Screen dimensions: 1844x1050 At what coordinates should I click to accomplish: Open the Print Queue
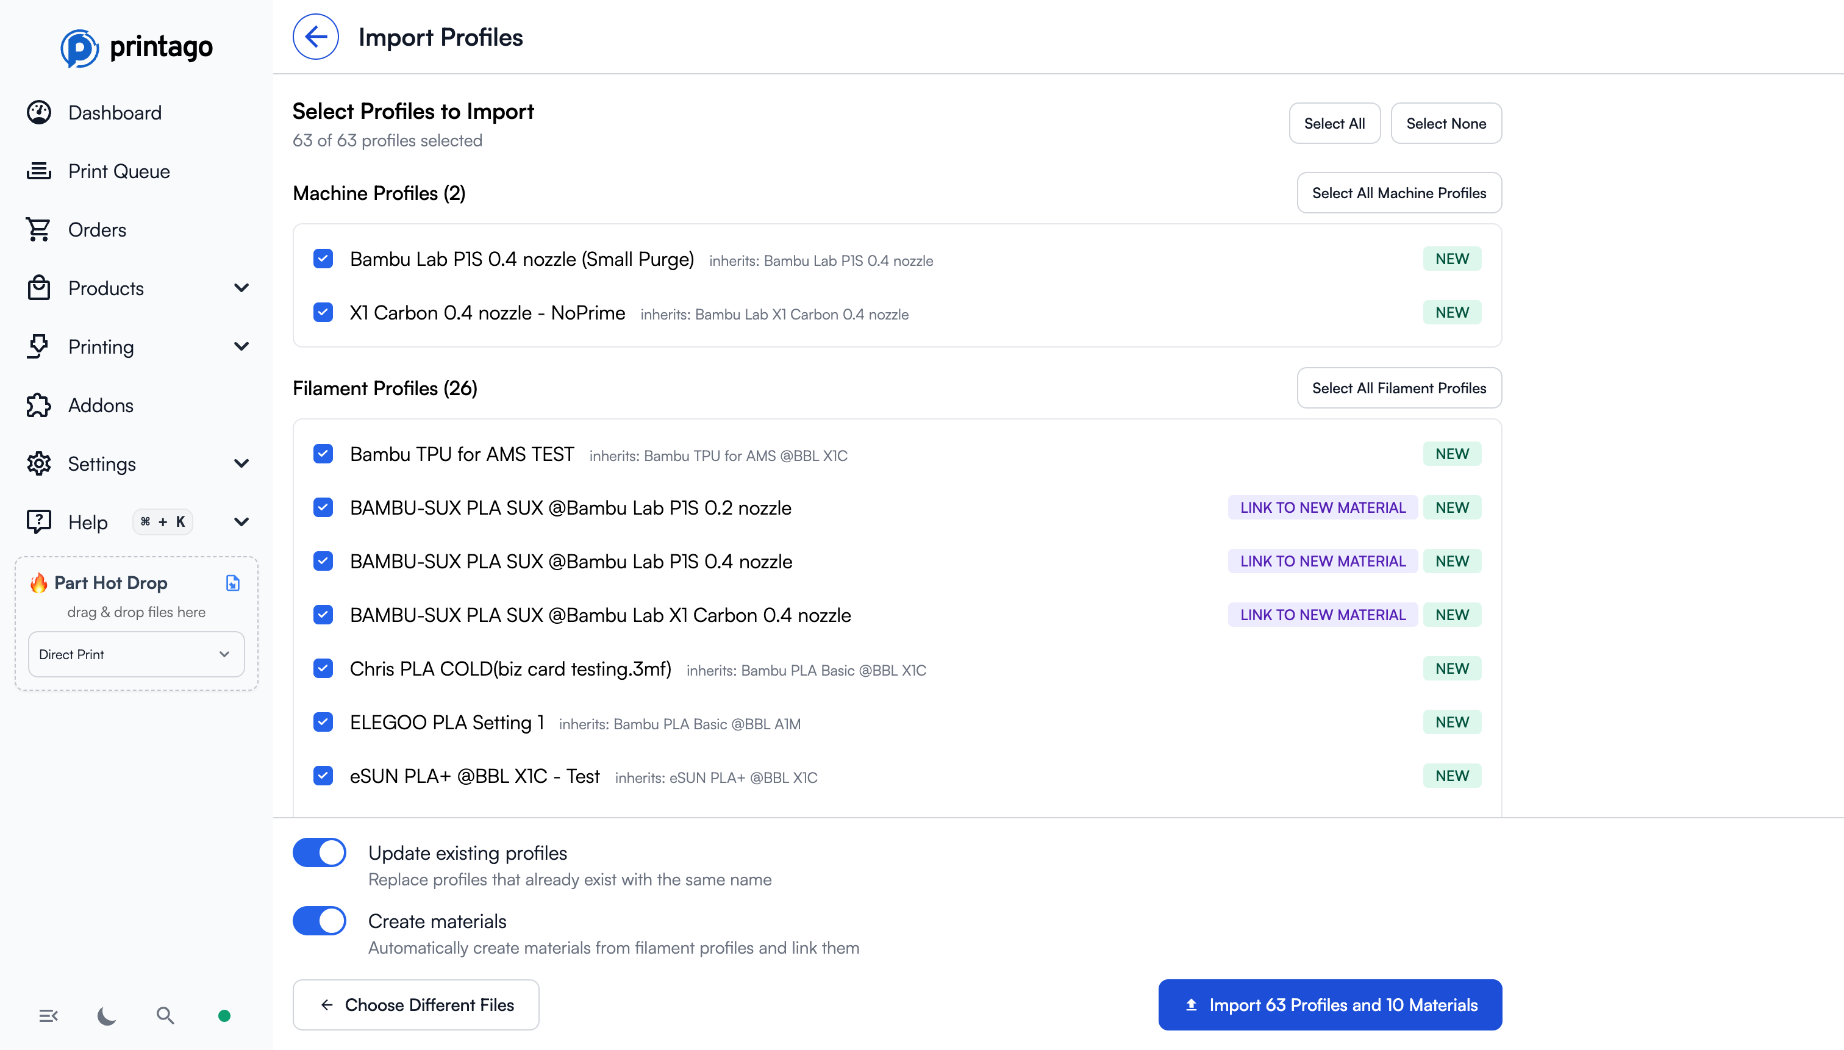[x=120, y=171]
